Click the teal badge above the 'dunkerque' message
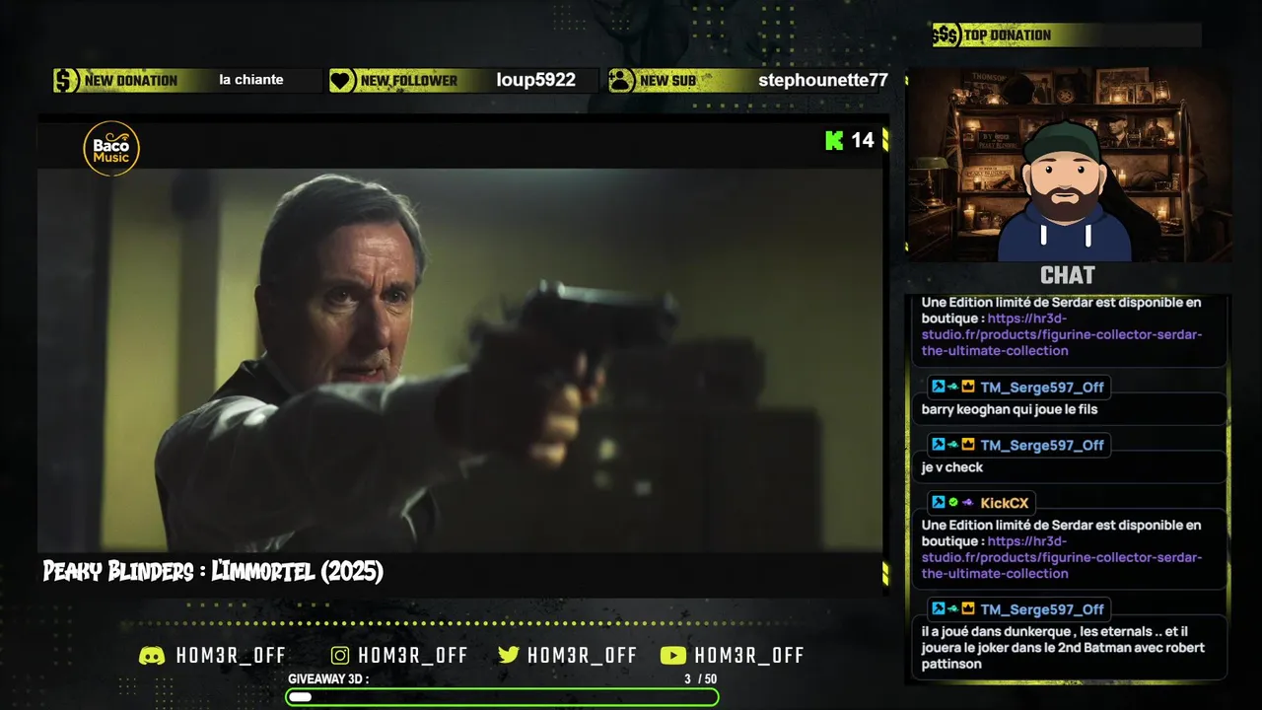Viewport: 1262px width, 710px height. point(953,608)
